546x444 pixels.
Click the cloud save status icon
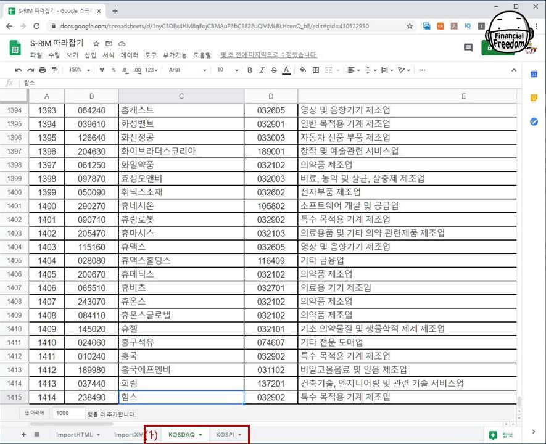[122, 44]
